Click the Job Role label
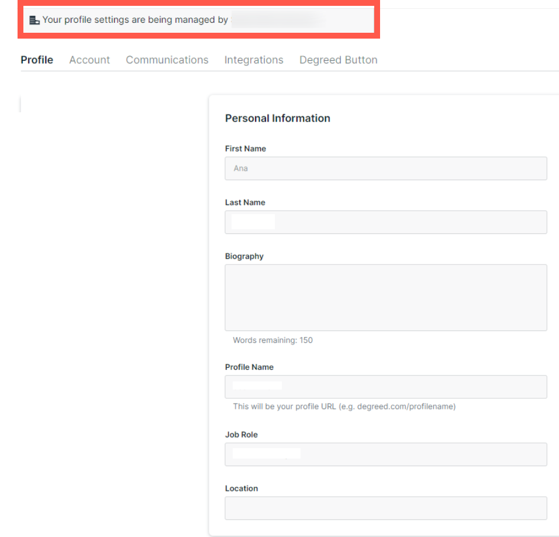 click(x=241, y=435)
